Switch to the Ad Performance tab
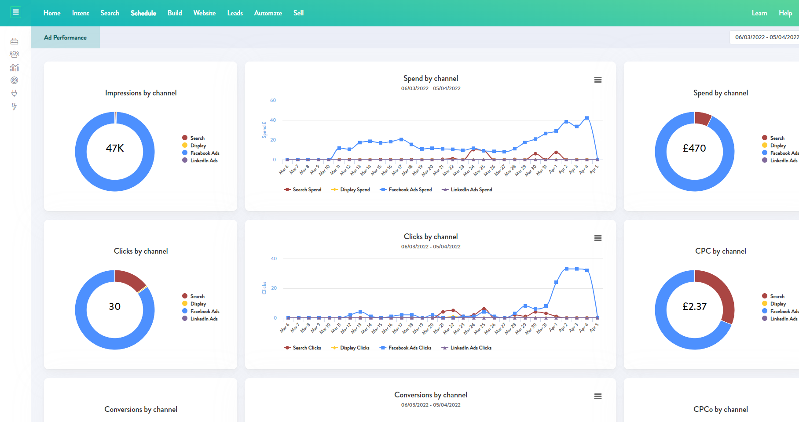This screenshot has width=799, height=422. tap(65, 38)
